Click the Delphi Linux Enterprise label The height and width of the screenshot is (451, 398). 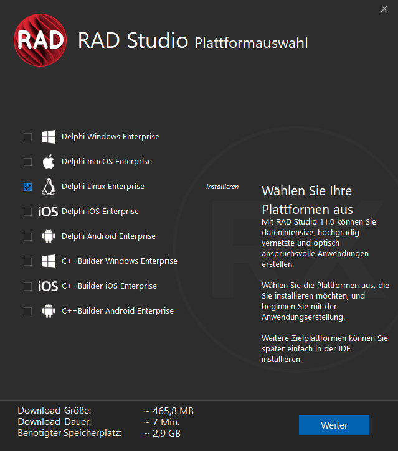tap(103, 187)
